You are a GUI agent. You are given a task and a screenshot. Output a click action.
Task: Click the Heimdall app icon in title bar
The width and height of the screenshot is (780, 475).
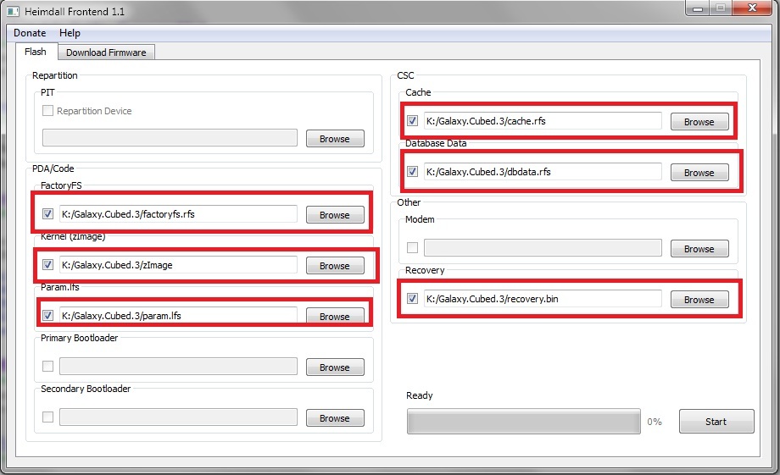(x=13, y=9)
